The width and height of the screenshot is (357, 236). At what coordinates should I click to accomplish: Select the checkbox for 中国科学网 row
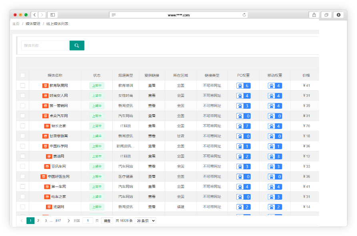pyautogui.click(x=23, y=146)
